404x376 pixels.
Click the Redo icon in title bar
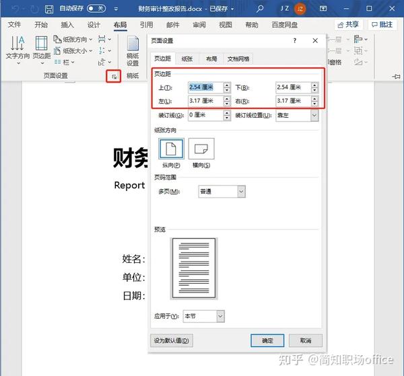point(34,9)
